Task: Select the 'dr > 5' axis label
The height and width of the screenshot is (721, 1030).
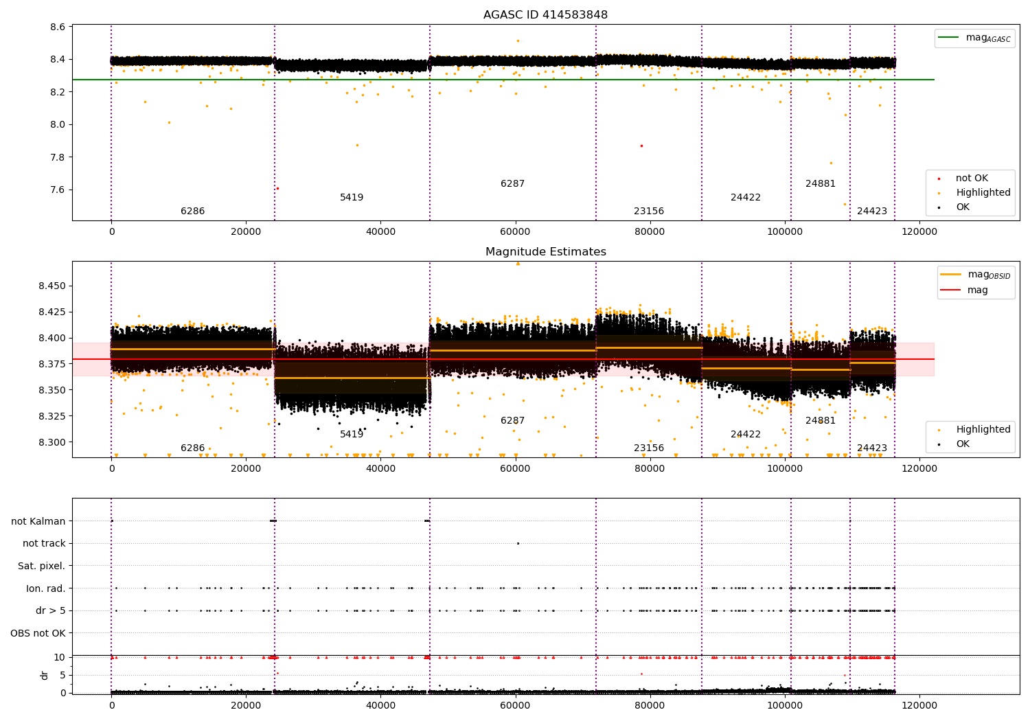Action: pyautogui.click(x=51, y=611)
